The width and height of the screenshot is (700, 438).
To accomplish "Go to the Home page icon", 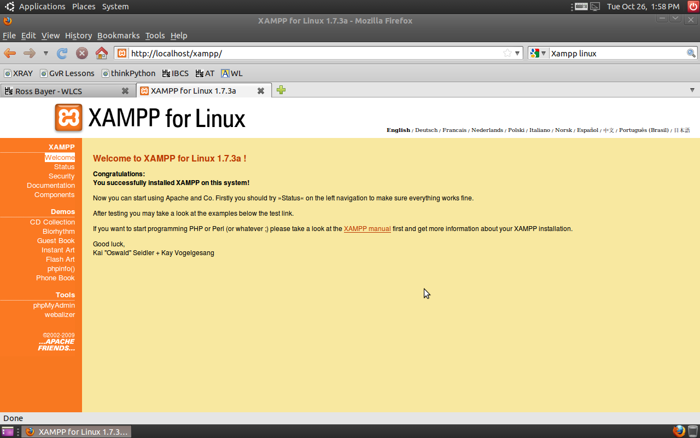I will 102,53.
